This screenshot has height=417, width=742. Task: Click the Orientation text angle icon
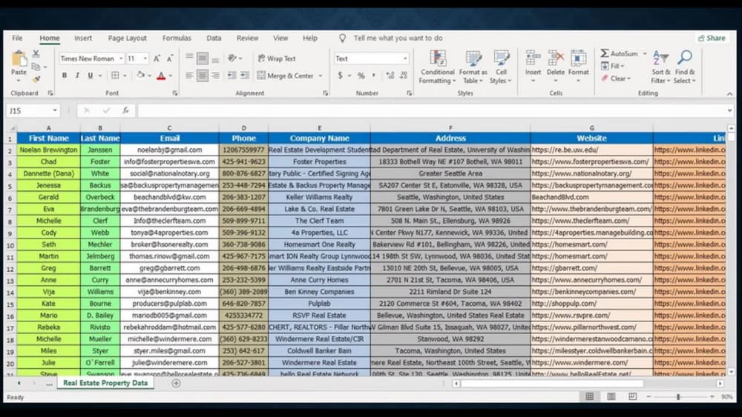[232, 58]
